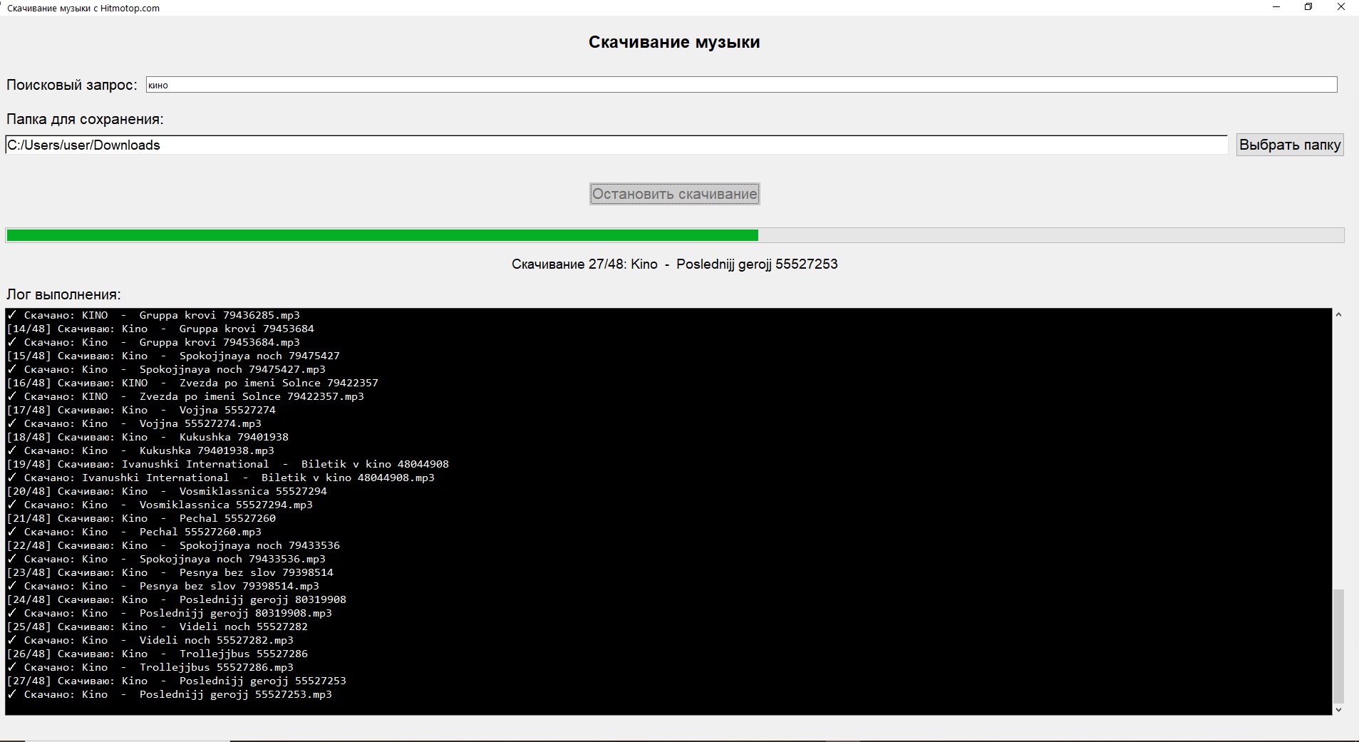Screen dimensions: 1359x742
Task: Click log line '[18/48] Скачиваю: Kino - Kukushka 79401938'
Action: tap(148, 437)
